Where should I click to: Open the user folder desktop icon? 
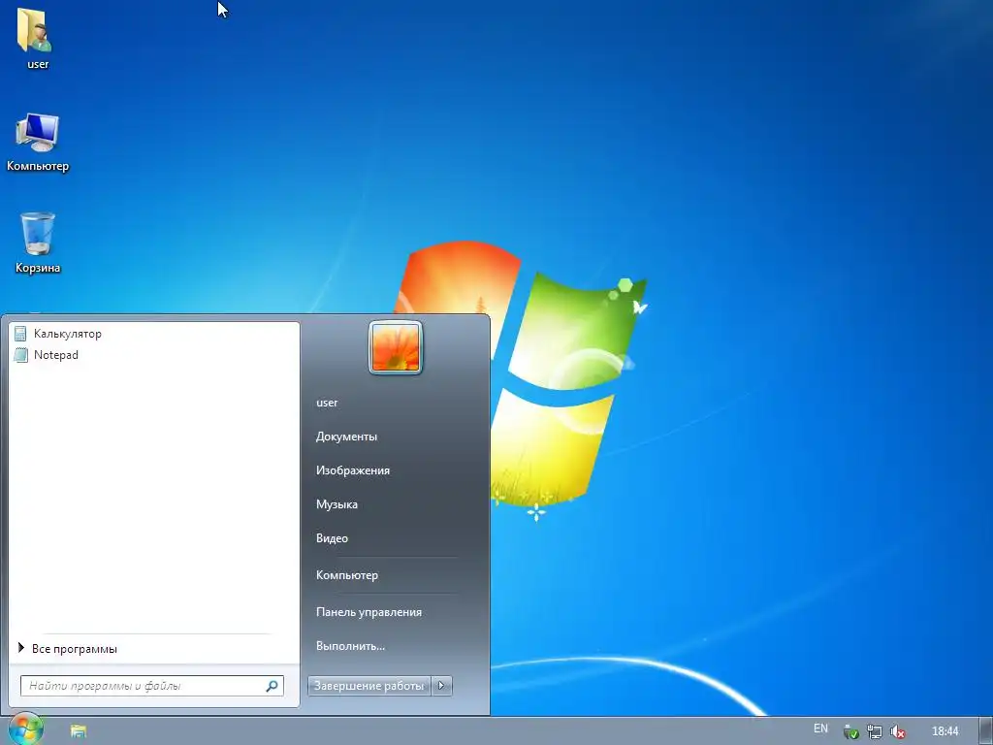point(37,38)
